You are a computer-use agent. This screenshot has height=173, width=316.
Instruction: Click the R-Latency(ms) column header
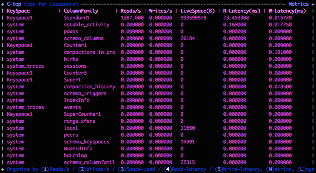(242, 11)
